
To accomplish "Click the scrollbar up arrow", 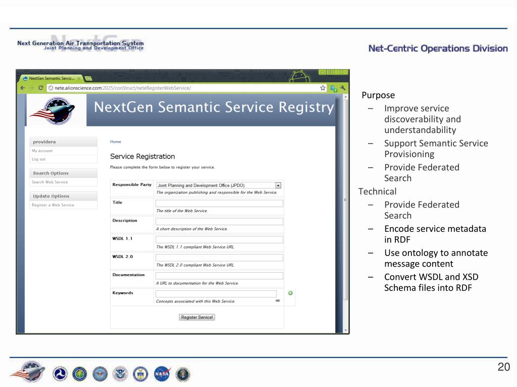I will (345, 97).
